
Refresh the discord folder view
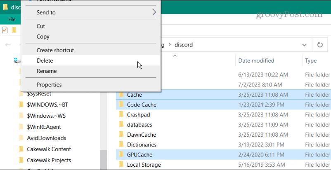[x=320, y=44]
